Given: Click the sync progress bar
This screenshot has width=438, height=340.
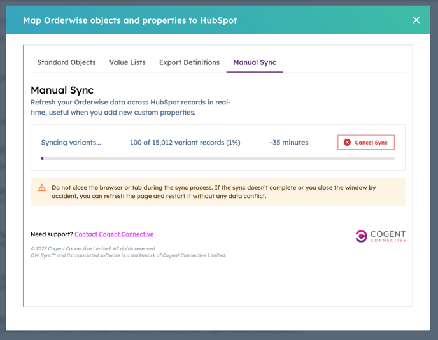Looking at the screenshot, I should (218, 159).
